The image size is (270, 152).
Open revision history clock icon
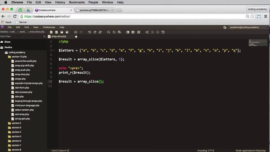pos(163,32)
